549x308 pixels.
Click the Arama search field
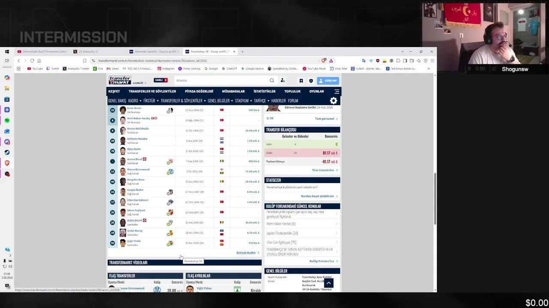pyautogui.click(x=221, y=80)
